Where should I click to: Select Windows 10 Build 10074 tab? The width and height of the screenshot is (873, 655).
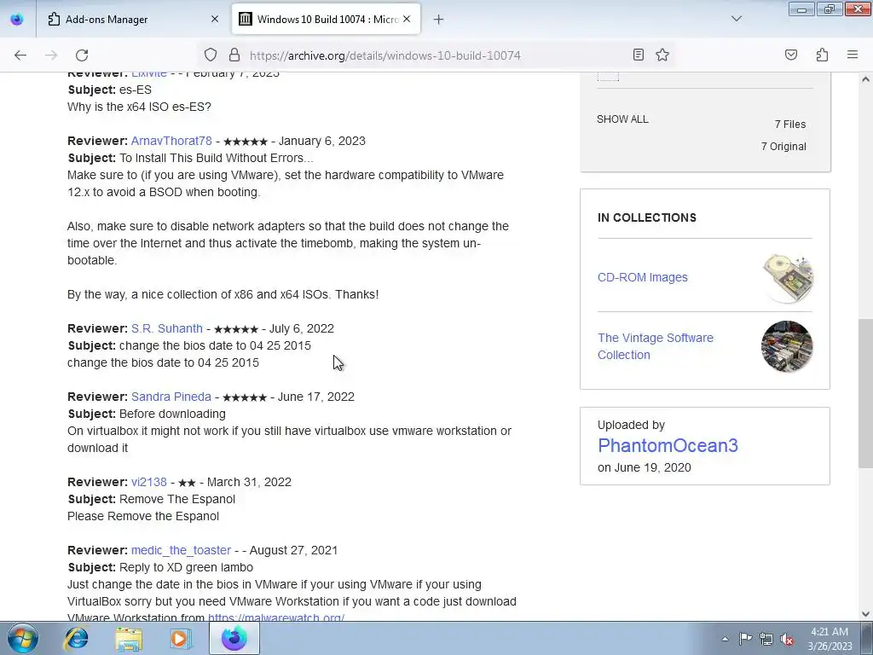326,20
